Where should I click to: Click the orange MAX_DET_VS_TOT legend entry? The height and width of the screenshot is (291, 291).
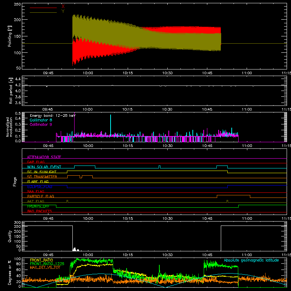[x=45, y=267]
